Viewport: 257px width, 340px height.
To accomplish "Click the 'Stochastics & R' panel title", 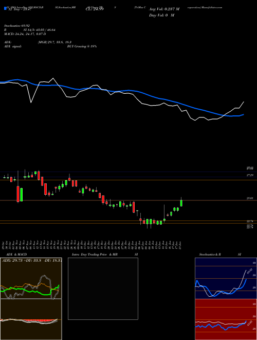I will [x=210, y=254].
